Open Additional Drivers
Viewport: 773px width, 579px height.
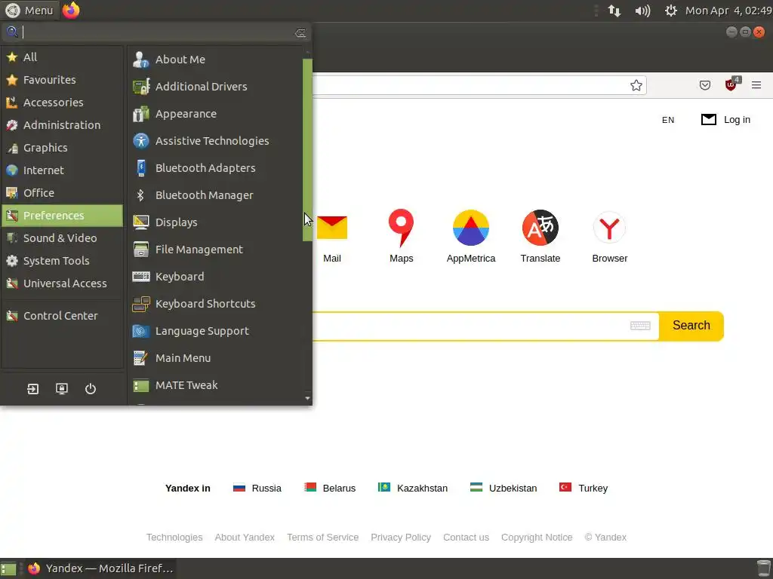(x=215, y=87)
